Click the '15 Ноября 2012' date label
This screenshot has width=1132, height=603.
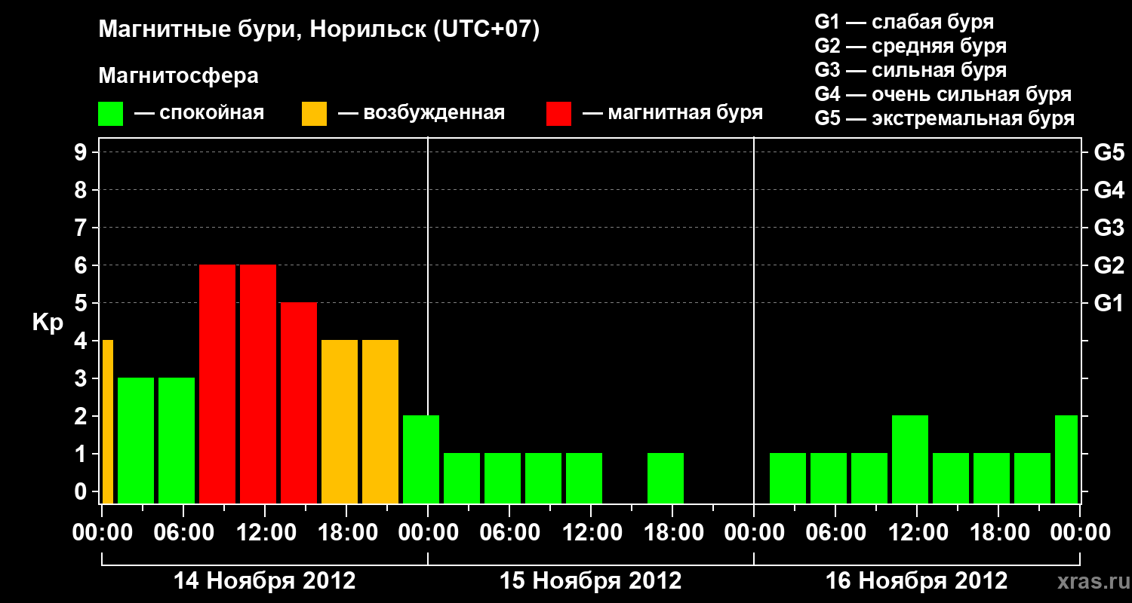tap(591, 581)
